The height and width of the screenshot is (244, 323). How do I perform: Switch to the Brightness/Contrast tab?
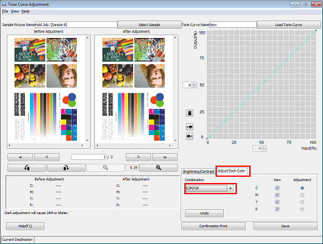[198, 171]
